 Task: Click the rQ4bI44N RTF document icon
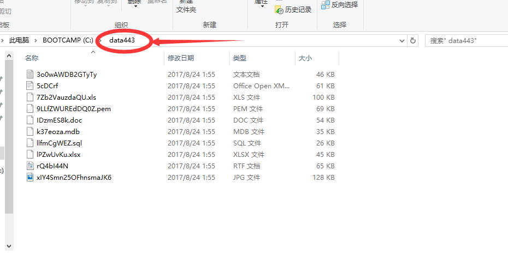30,166
